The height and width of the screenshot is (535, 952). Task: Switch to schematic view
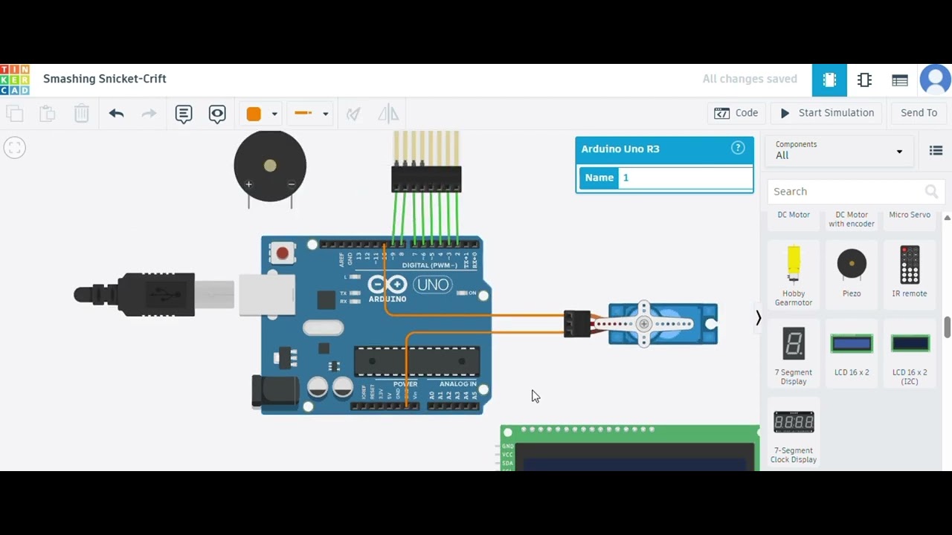[x=864, y=80]
